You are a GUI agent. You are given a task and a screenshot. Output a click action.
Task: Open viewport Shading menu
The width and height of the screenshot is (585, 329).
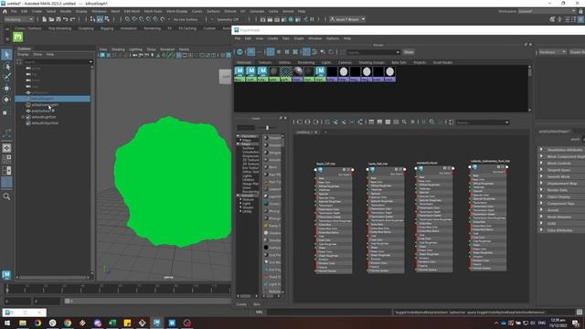pos(118,49)
